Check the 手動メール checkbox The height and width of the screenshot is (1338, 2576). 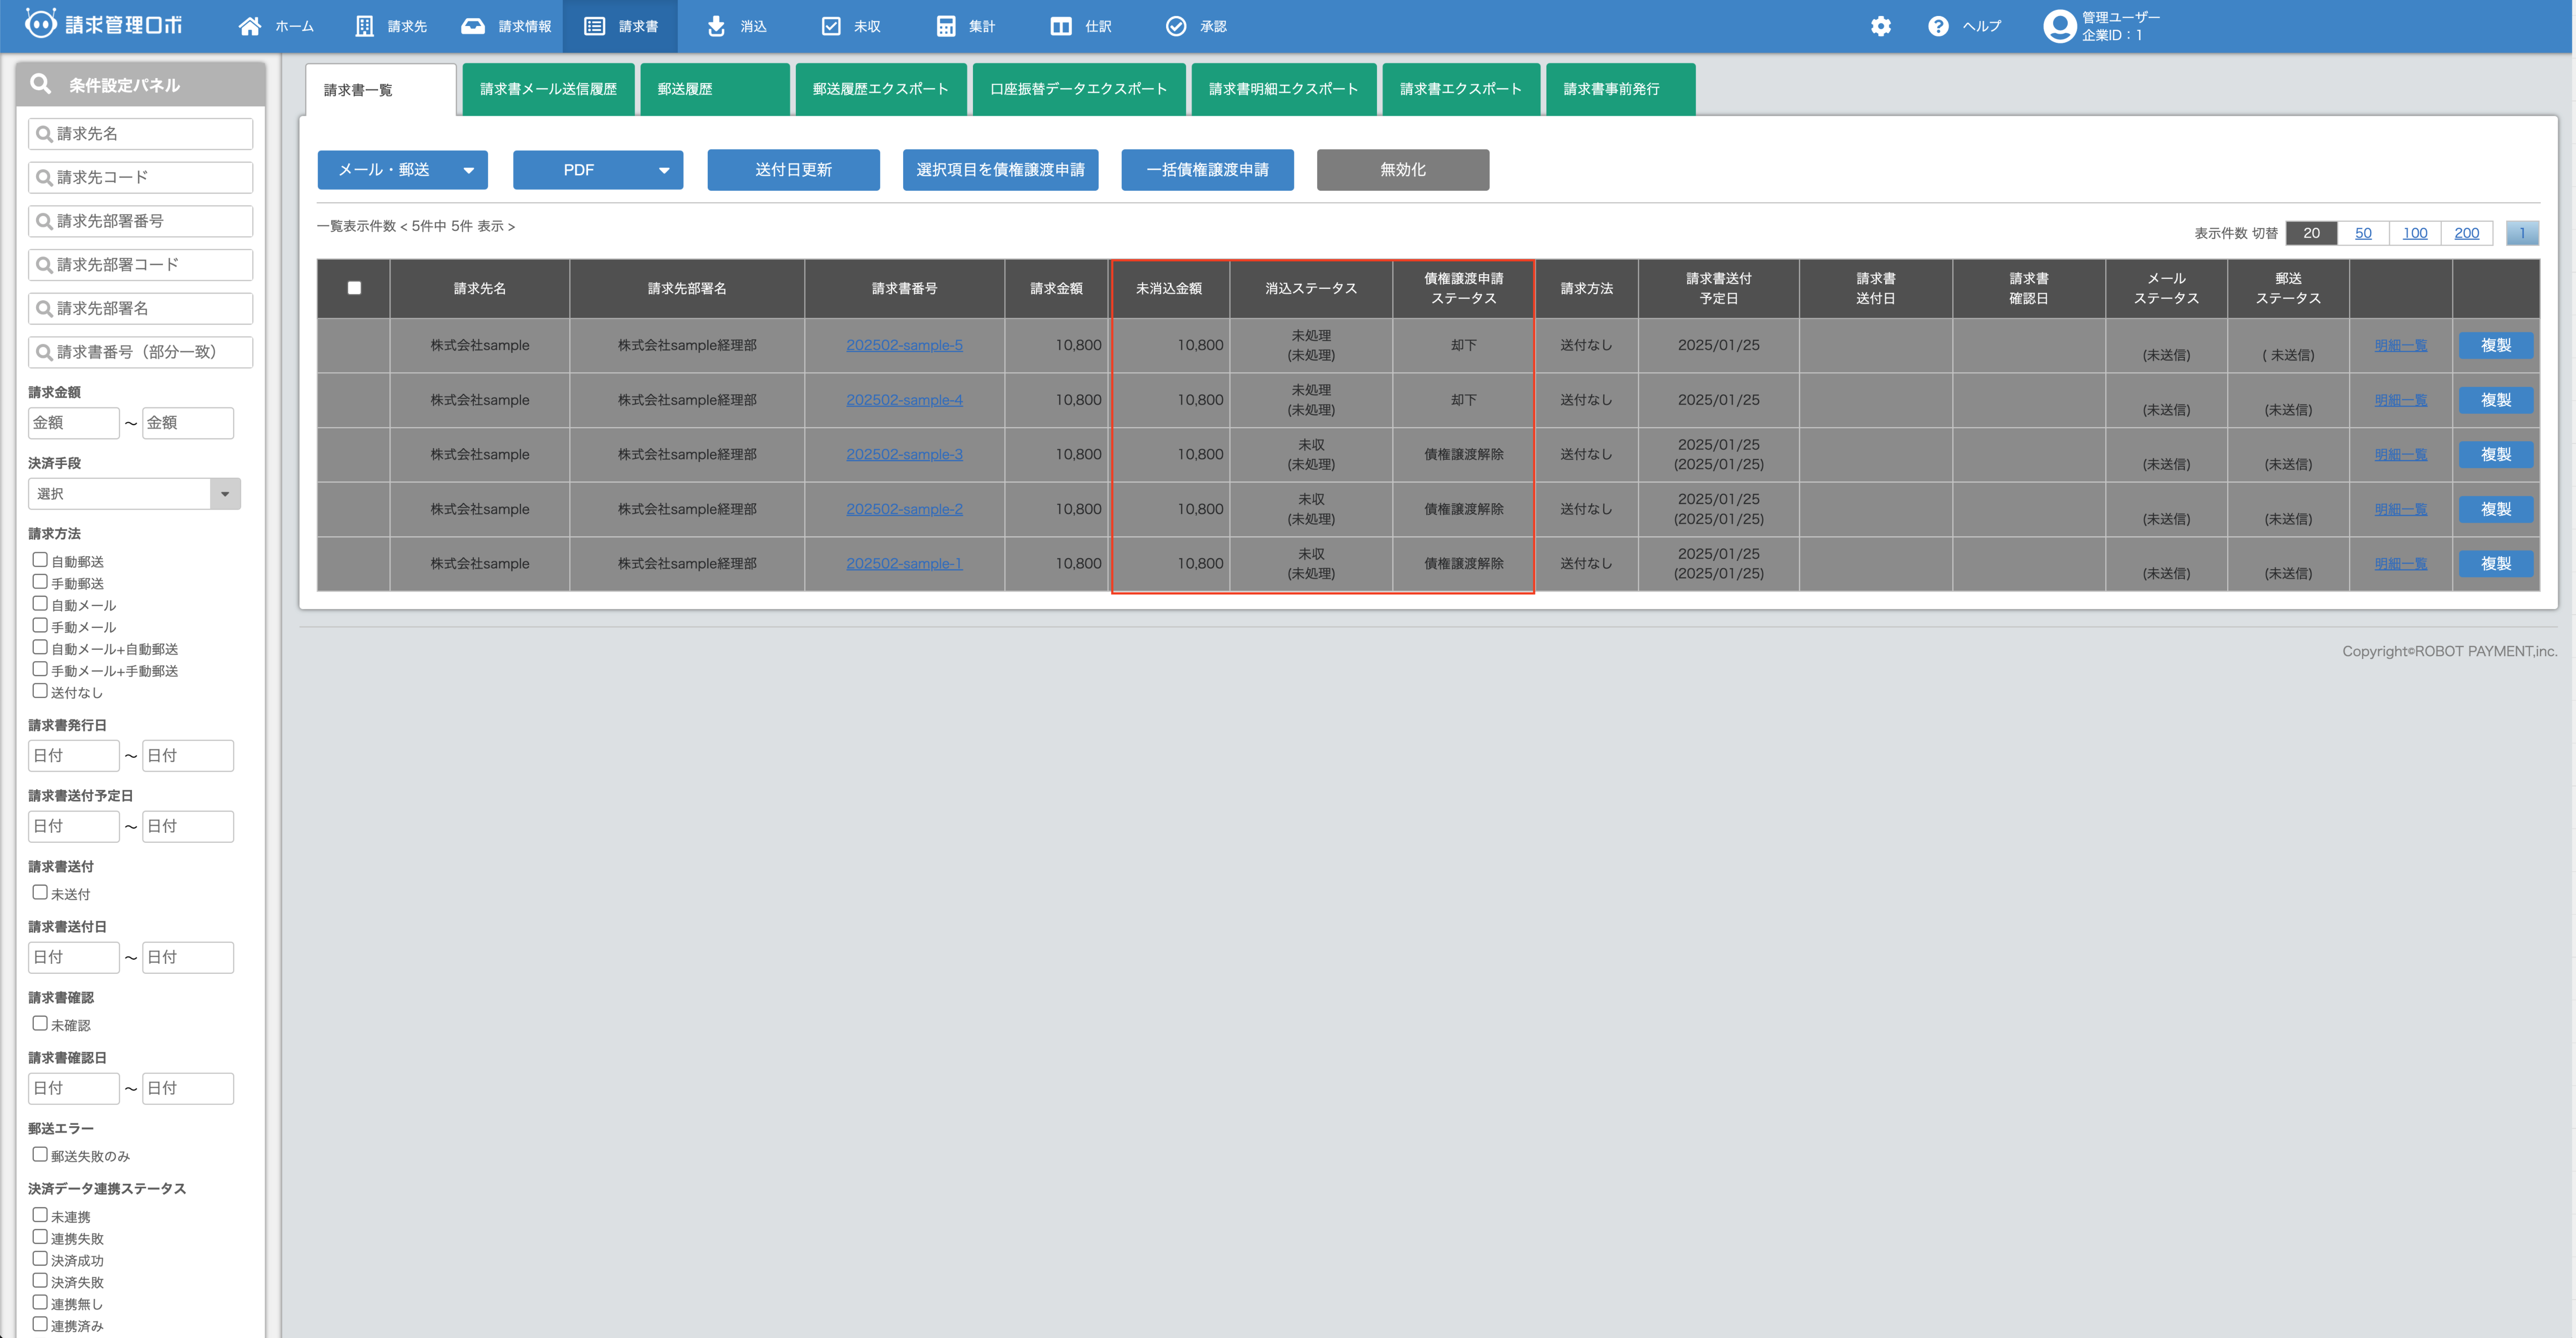pyautogui.click(x=40, y=626)
